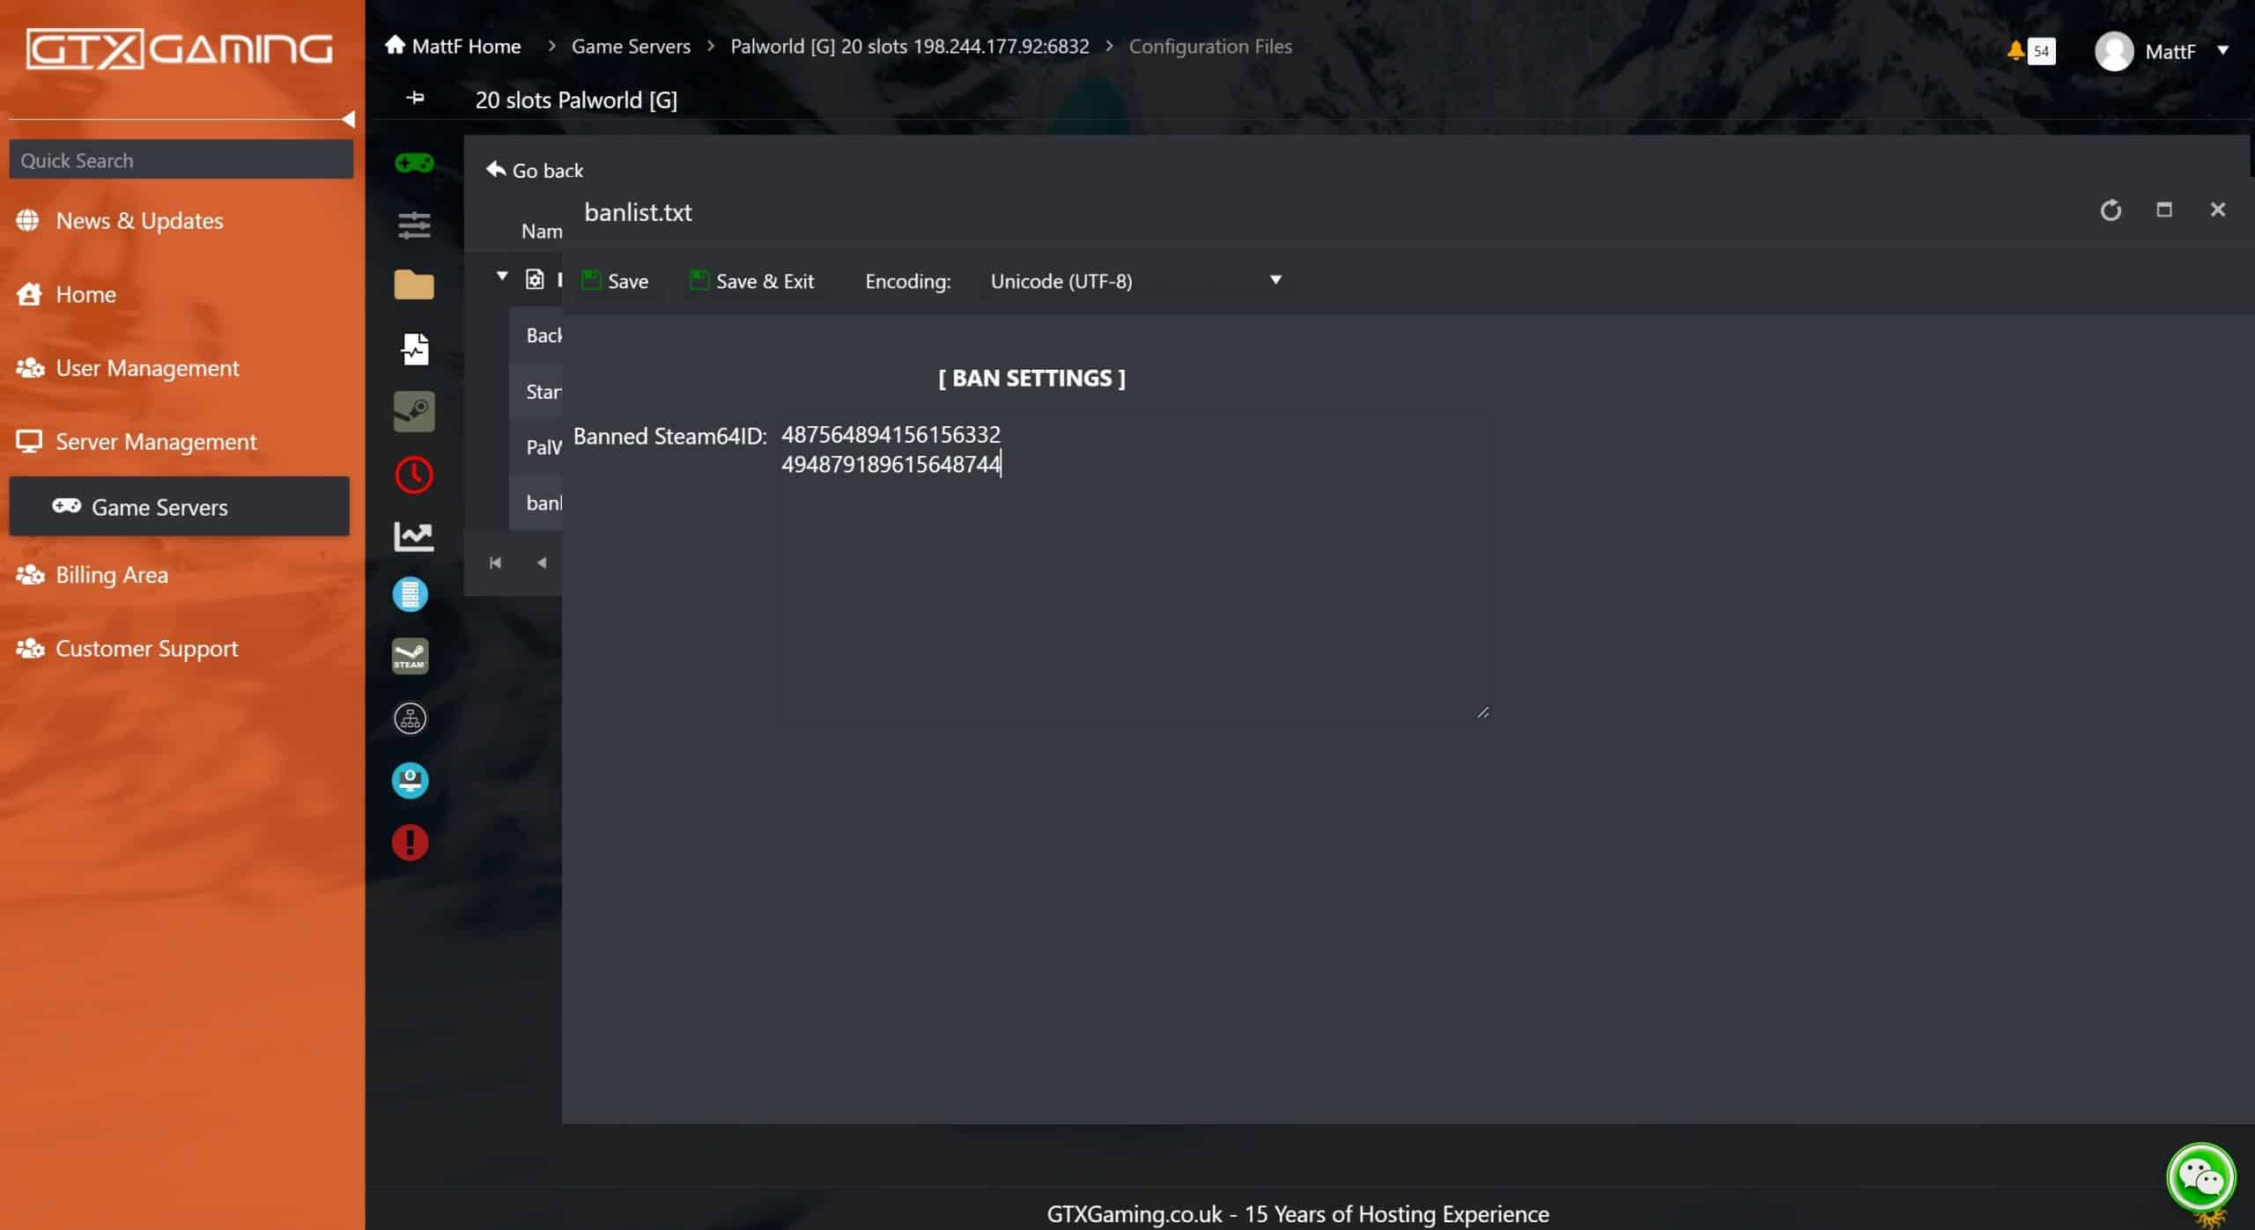Navigate to Game Servers breadcrumb

pos(631,46)
